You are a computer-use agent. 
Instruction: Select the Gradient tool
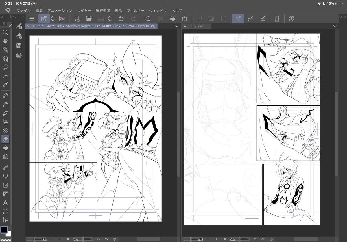pos(5,167)
